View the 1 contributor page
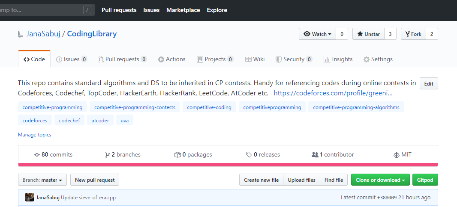457x207 pixels. point(333,155)
